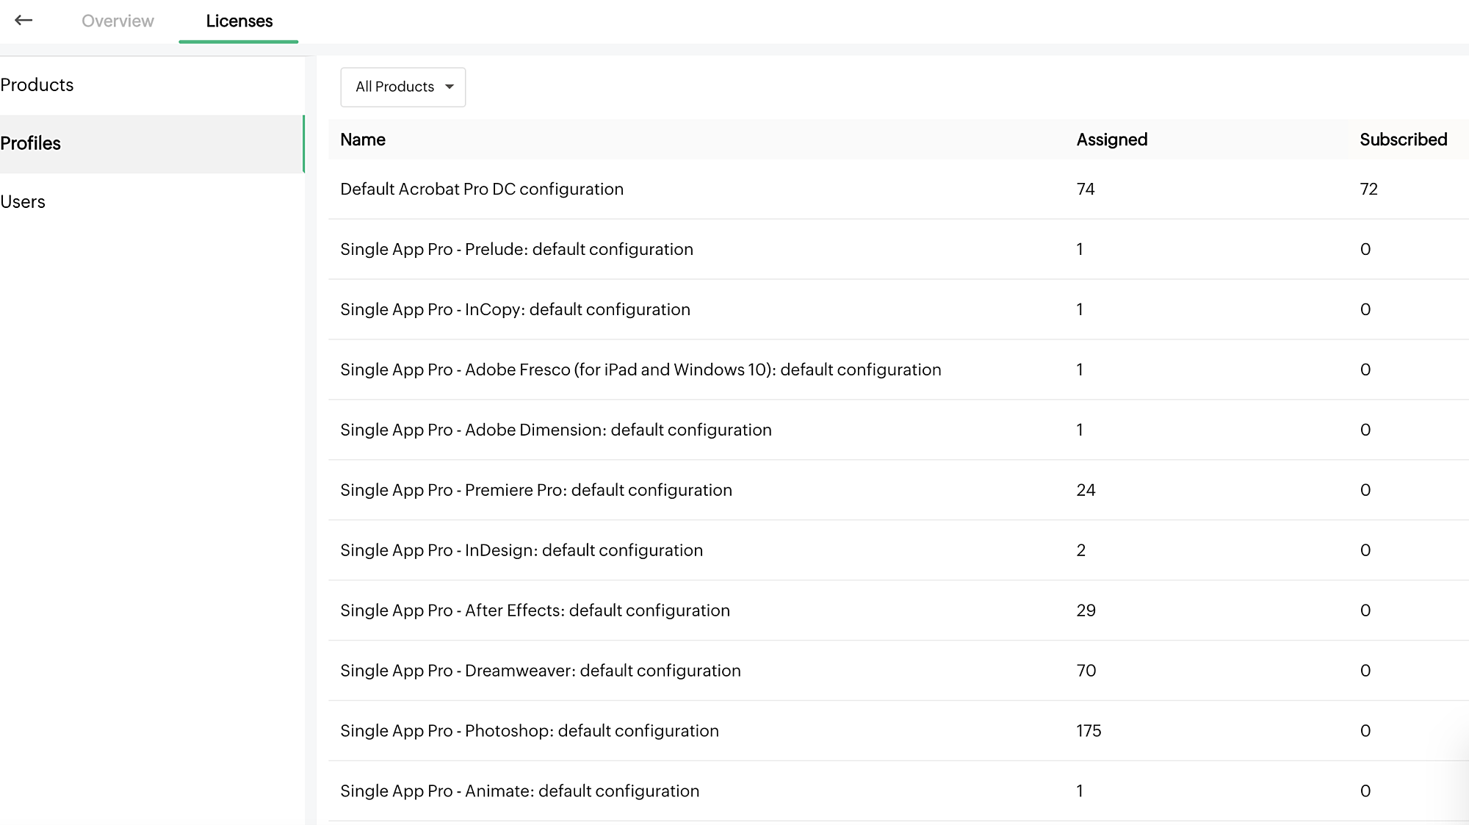Click the back arrow icon
The height and width of the screenshot is (825, 1469).
(x=24, y=21)
